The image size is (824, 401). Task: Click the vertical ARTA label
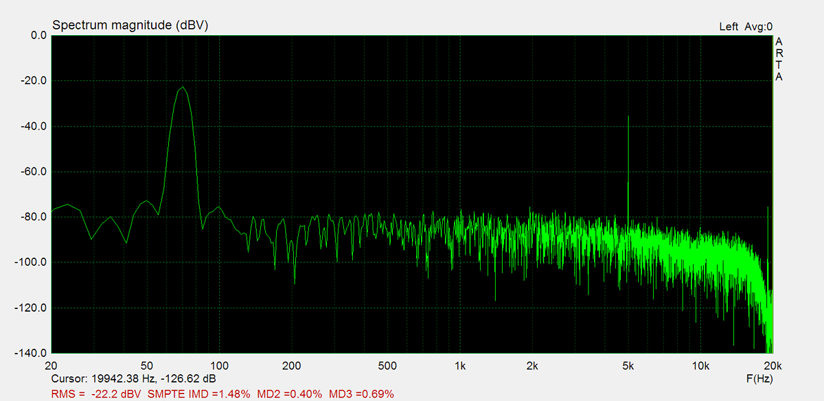(778, 59)
